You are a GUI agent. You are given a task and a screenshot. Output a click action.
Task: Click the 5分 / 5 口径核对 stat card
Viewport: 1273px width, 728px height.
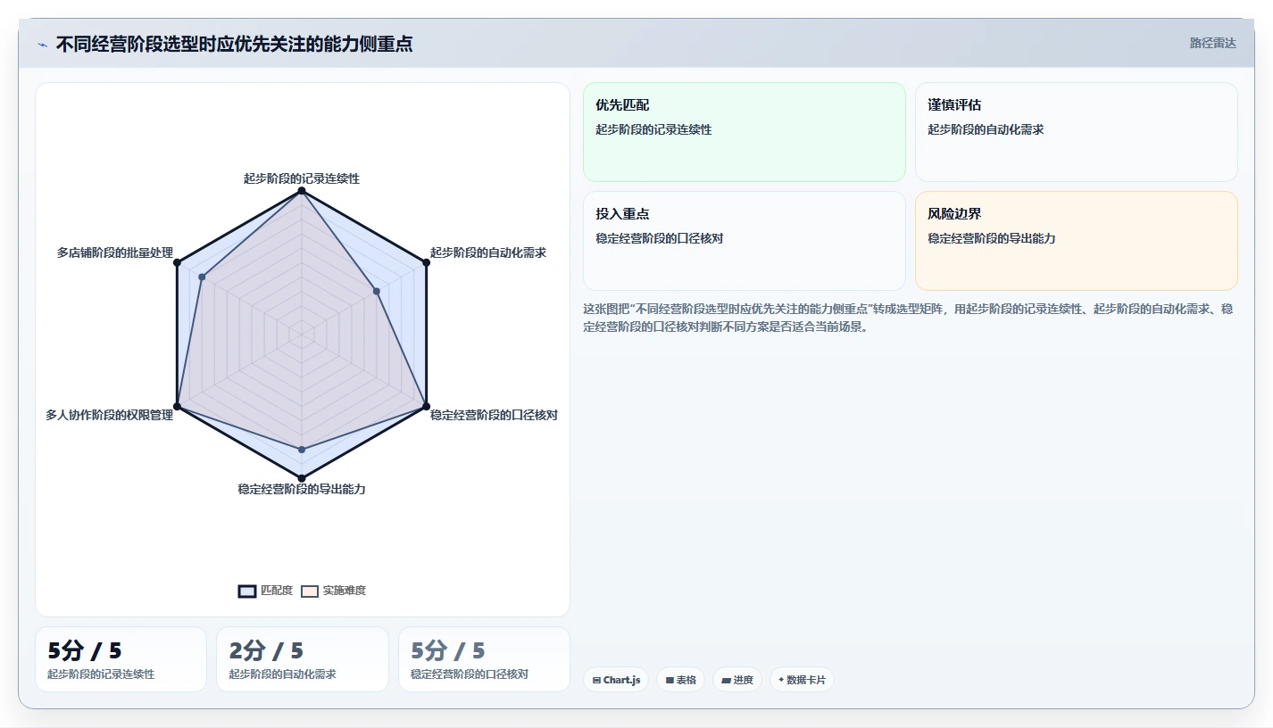pyautogui.click(x=484, y=659)
